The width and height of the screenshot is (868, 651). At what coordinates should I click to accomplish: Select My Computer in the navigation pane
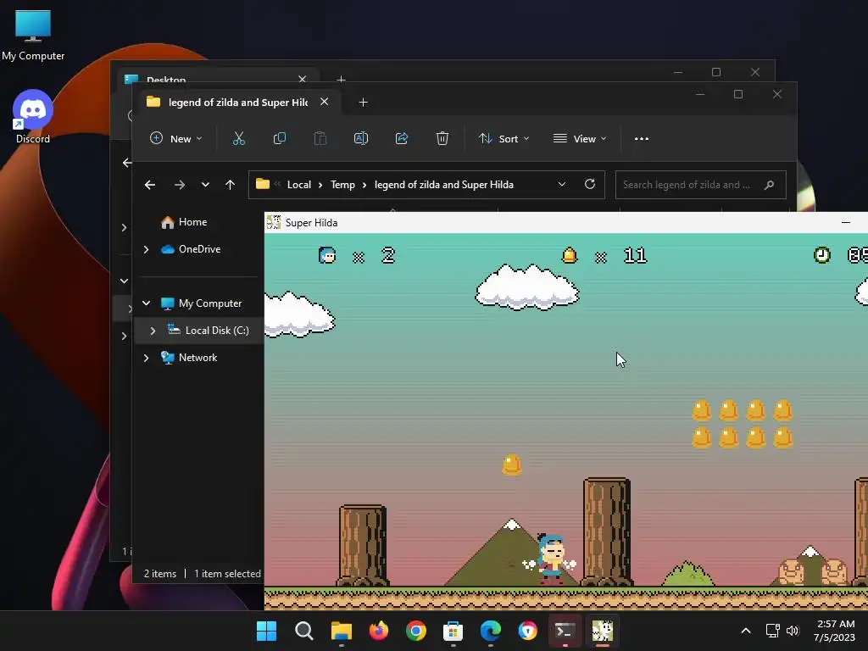210,303
